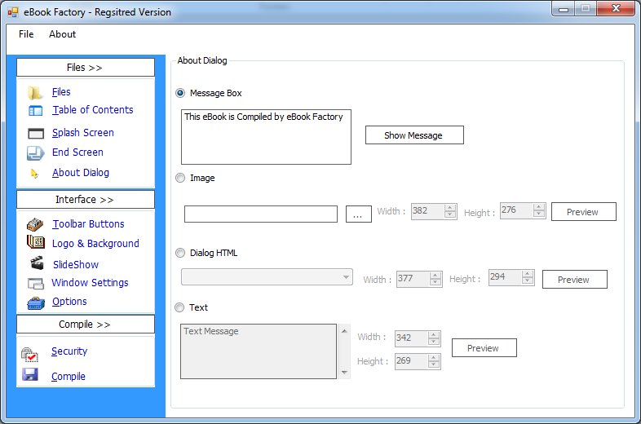Select the Image radio button

(180, 178)
